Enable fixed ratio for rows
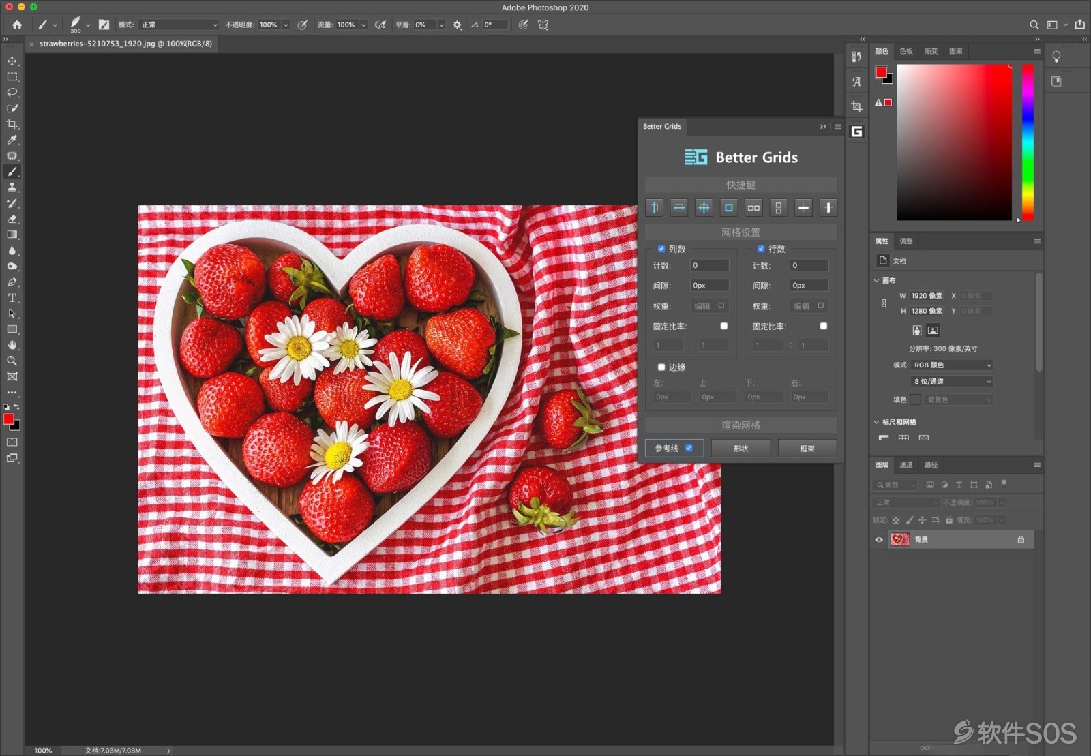This screenshot has width=1091, height=756. [x=824, y=326]
